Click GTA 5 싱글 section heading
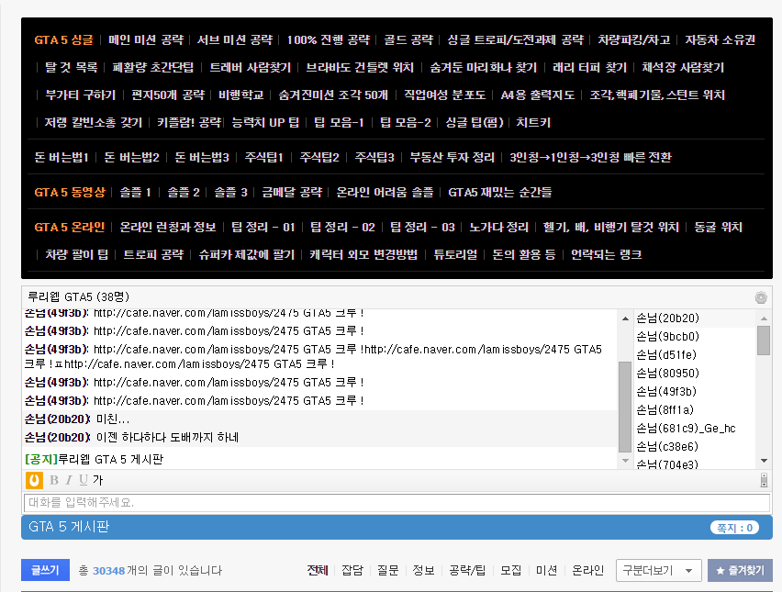 pyautogui.click(x=63, y=39)
